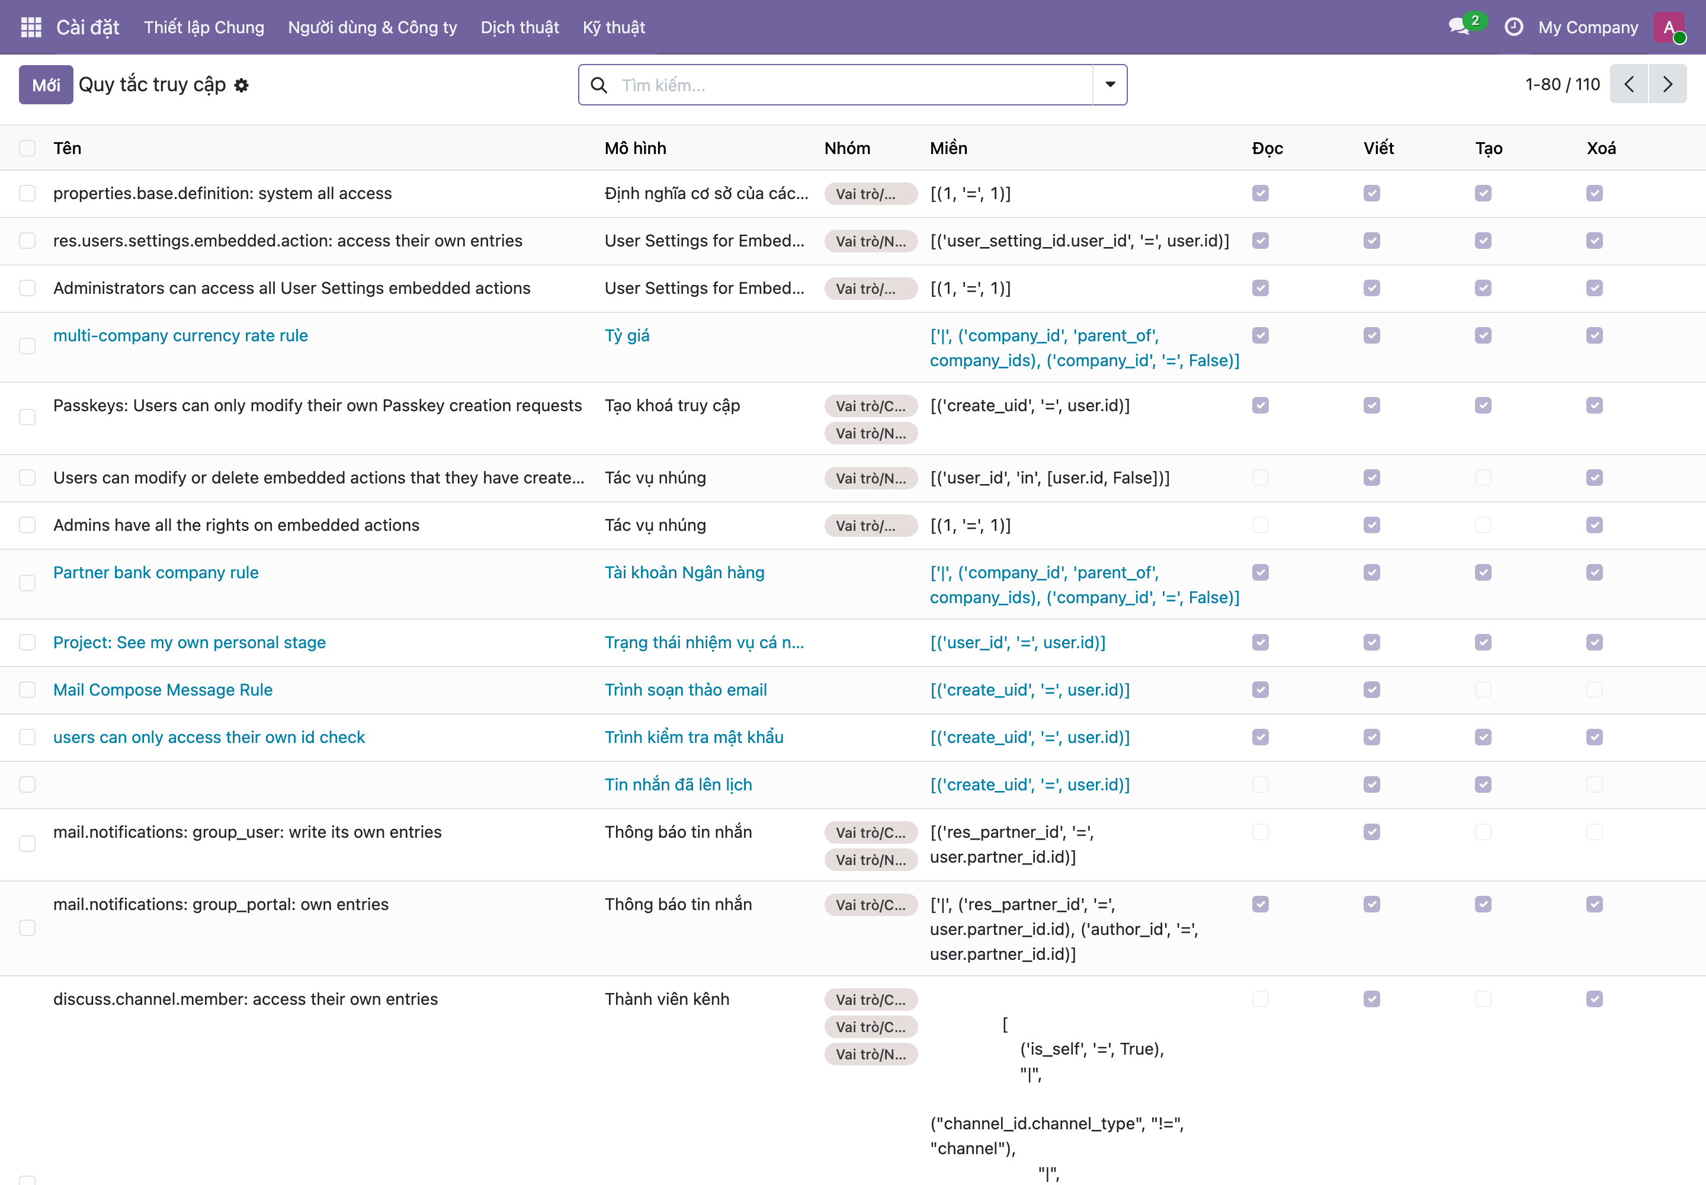Click Tỷ giá model cell

tap(627, 335)
